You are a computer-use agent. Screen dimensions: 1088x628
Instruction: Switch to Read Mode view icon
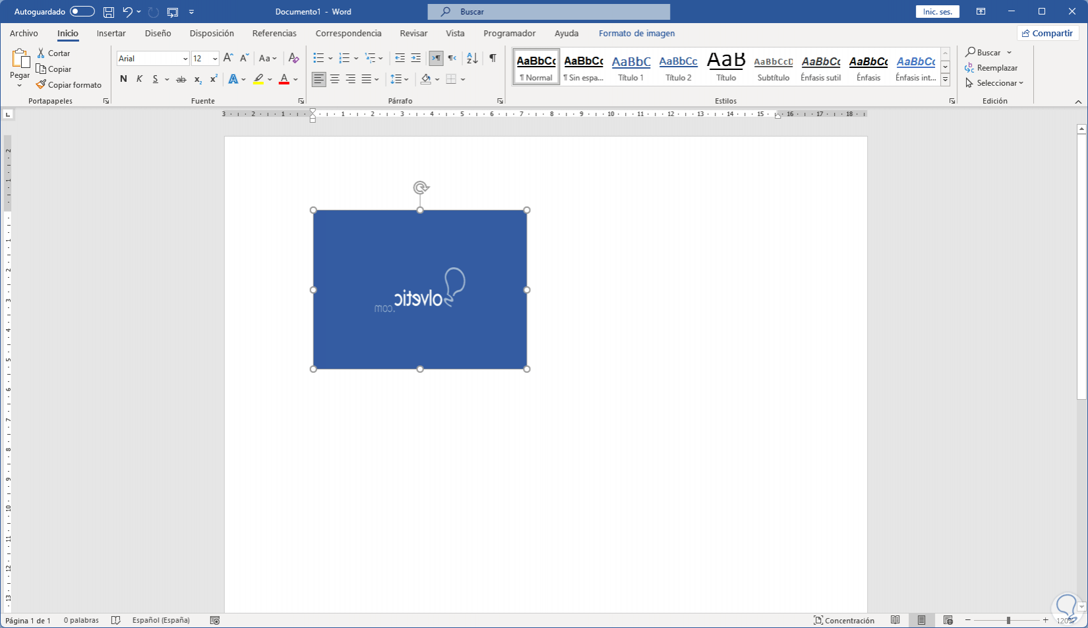[895, 620]
